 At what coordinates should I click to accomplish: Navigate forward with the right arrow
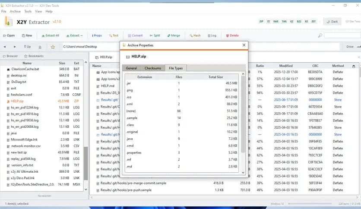point(15,47)
